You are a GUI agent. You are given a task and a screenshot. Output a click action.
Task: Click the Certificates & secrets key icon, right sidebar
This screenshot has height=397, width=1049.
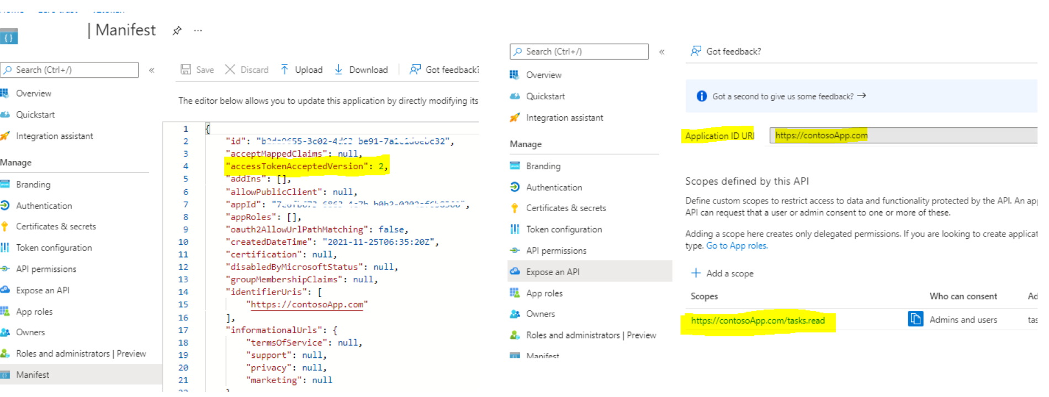[515, 208]
